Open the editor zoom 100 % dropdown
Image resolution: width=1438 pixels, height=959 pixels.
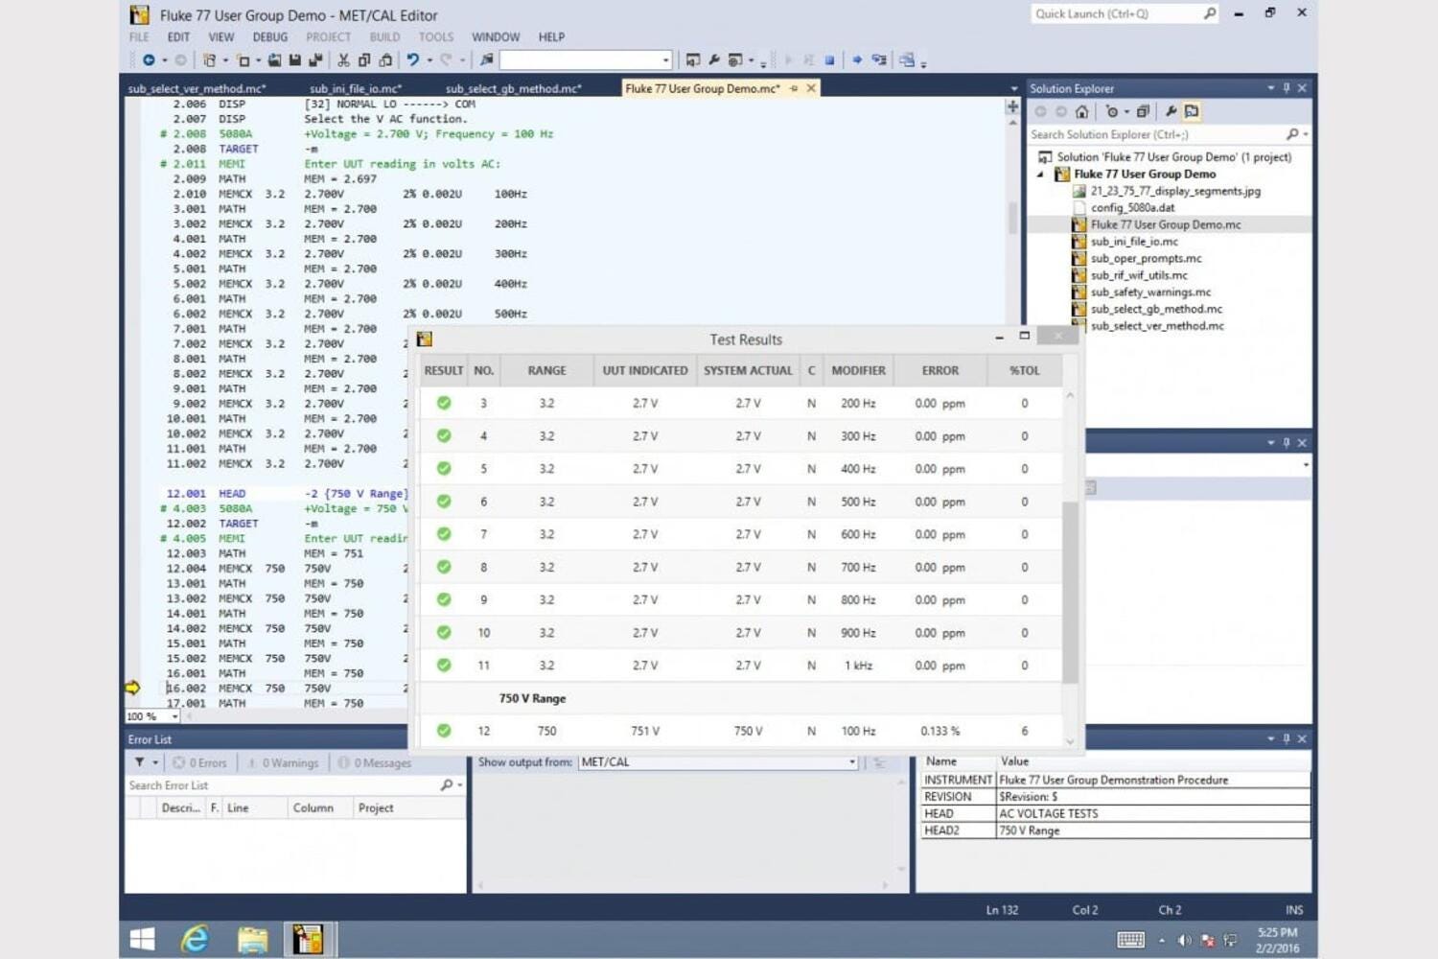click(x=174, y=716)
